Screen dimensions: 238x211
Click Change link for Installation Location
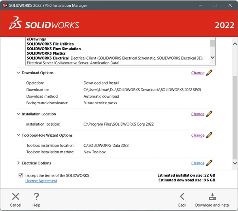tap(198, 114)
